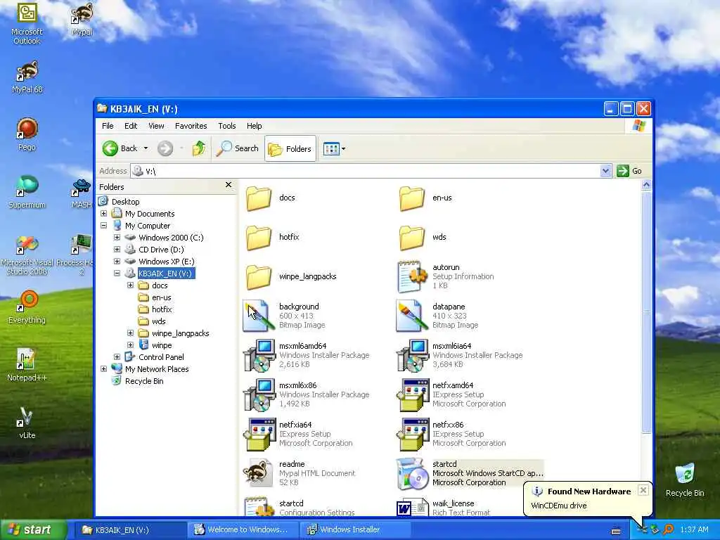Expand My Network Places node
Screen dimensions: 720x540
click(104, 368)
